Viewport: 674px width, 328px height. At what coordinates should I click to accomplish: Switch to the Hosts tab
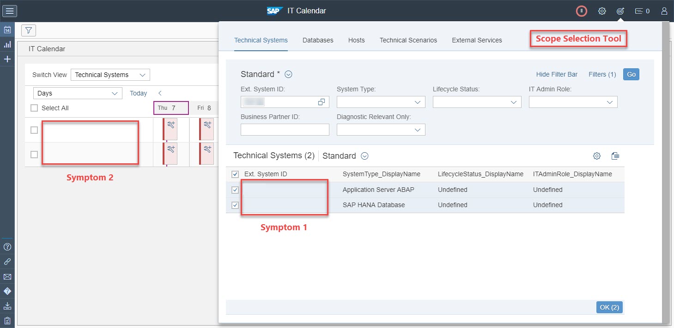(357, 40)
